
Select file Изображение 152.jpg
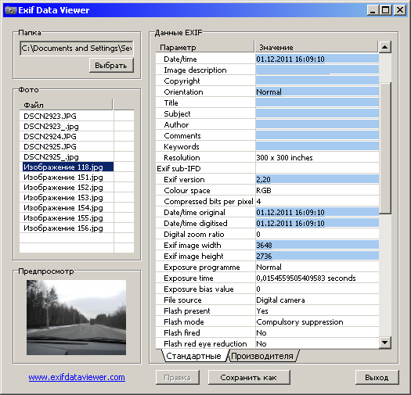point(67,187)
